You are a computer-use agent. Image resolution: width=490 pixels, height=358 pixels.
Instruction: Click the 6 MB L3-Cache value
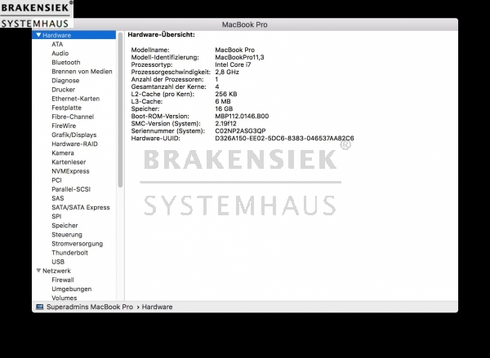click(223, 101)
